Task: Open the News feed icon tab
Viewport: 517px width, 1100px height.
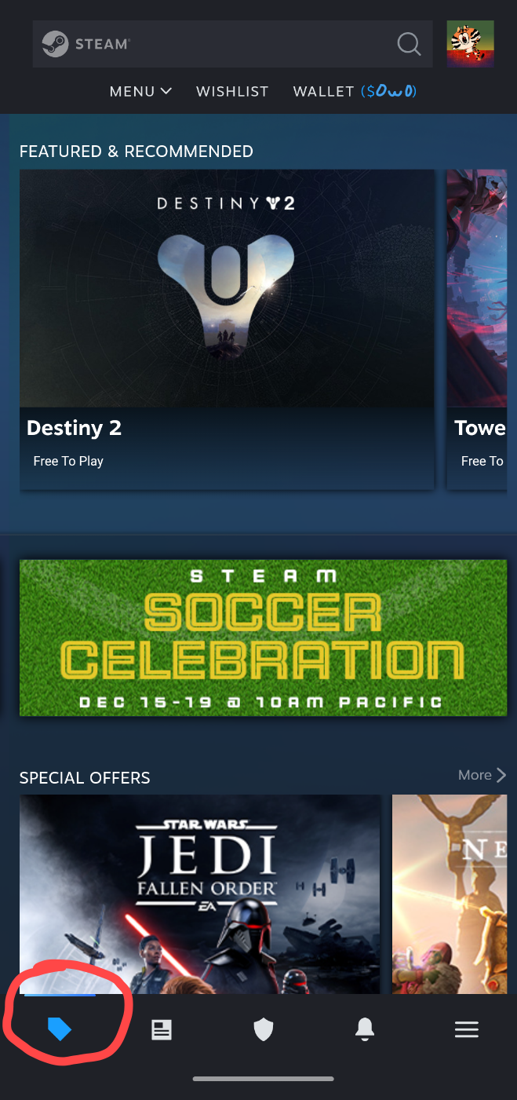Action: coord(162,1030)
